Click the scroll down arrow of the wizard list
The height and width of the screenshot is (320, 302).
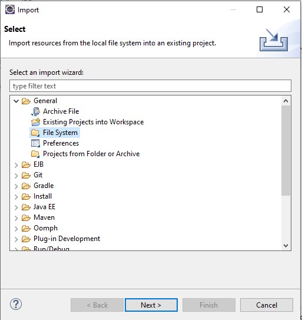(286, 246)
